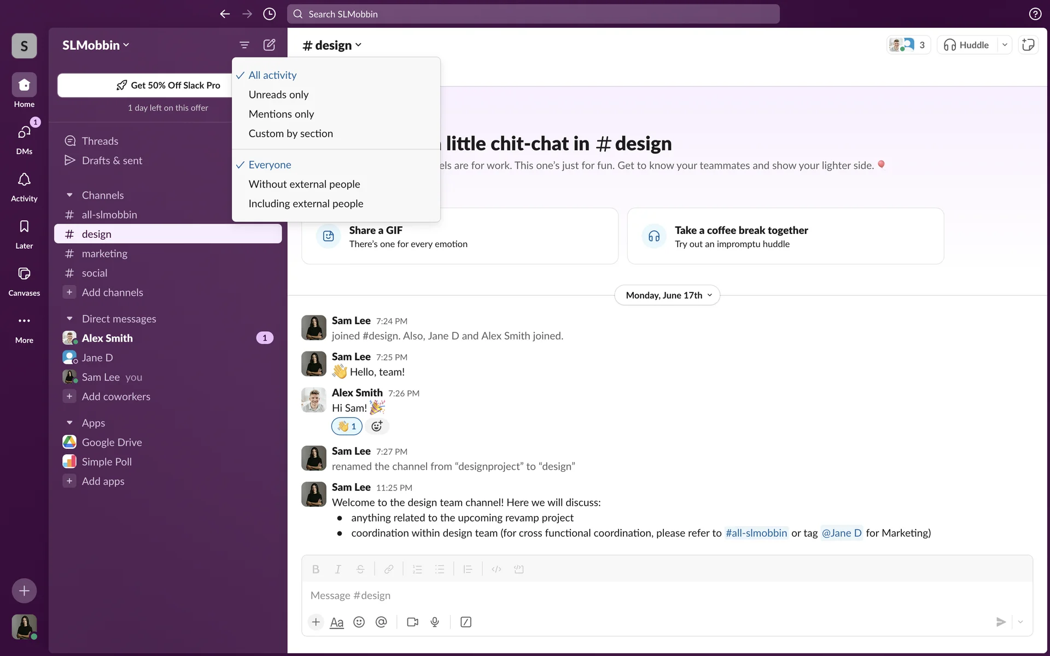Click the record video clip icon
The width and height of the screenshot is (1050, 656).
click(412, 622)
